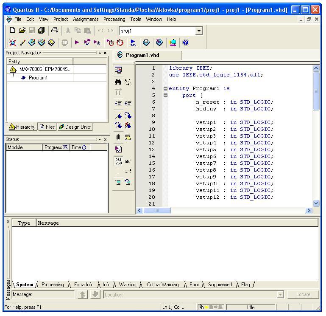This screenshot has width=326, height=316.
Task: Toggle line numbers 267/268 icon
Action: [x=119, y=161]
